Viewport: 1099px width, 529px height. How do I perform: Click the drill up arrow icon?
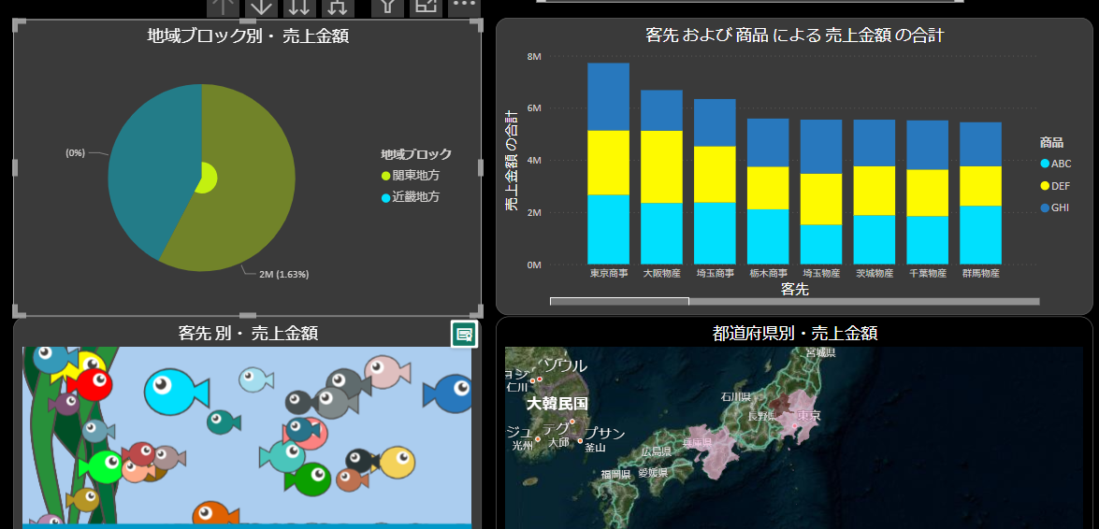pos(223,6)
